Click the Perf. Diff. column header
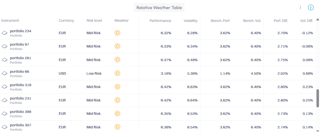 coord(281,21)
